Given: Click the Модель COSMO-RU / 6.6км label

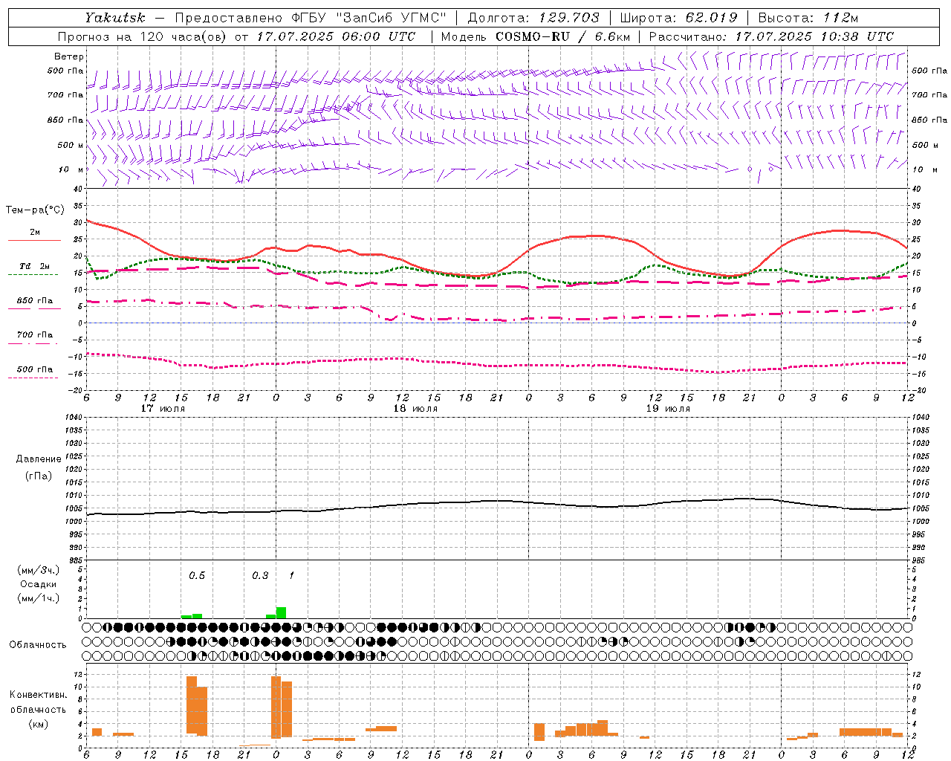Looking at the screenshot, I should (535, 36).
